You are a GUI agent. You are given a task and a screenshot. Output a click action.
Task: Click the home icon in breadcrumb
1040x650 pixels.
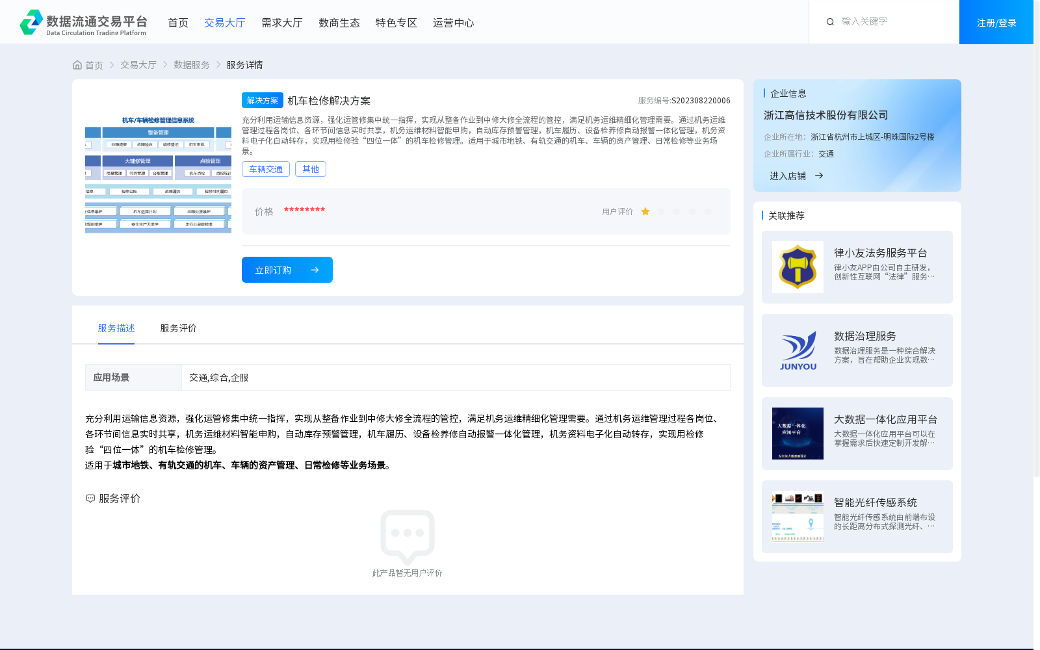[77, 65]
